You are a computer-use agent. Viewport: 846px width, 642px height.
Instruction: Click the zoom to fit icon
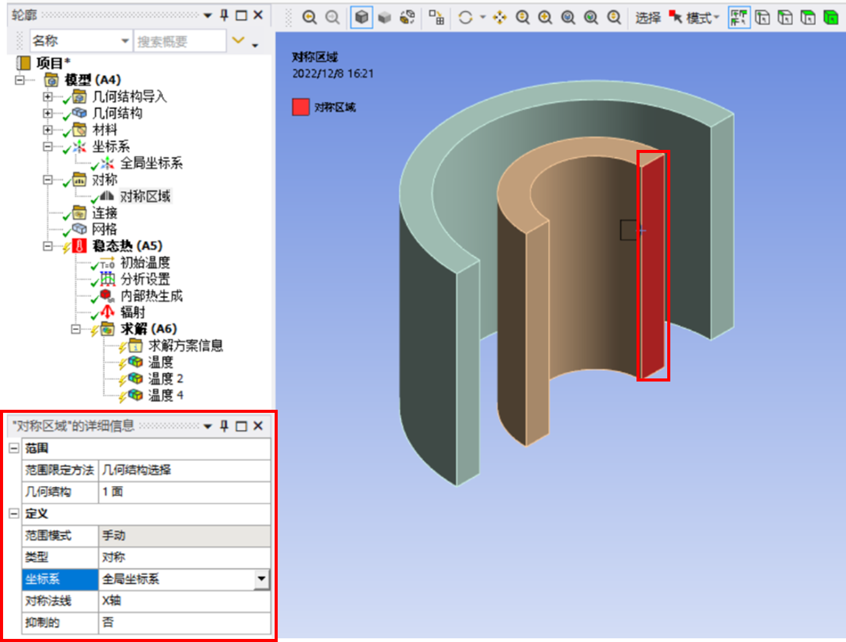(568, 17)
